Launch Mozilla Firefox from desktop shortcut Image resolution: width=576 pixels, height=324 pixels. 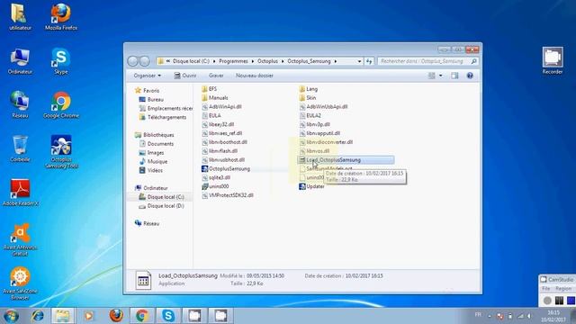[x=61, y=16]
